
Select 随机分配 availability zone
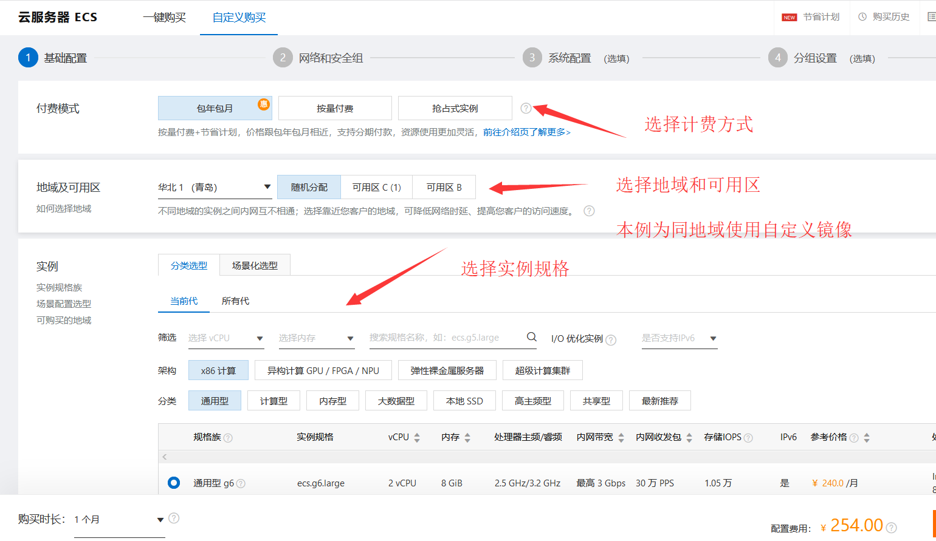[309, 187]
